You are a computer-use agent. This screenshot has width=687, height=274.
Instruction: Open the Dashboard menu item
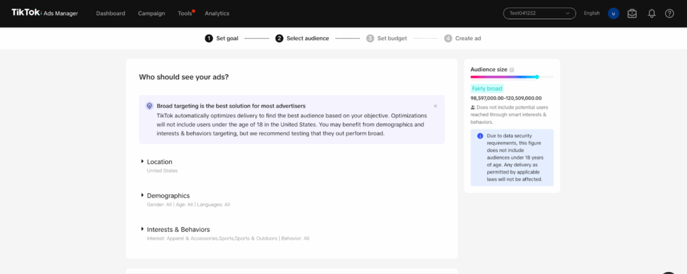(110, 13)
